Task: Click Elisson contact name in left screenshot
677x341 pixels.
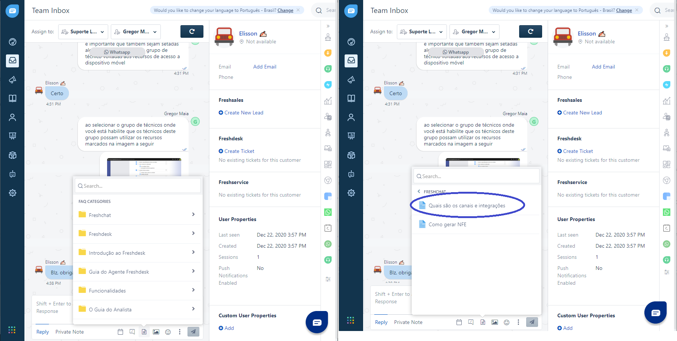Action: [x=248, y=34]
